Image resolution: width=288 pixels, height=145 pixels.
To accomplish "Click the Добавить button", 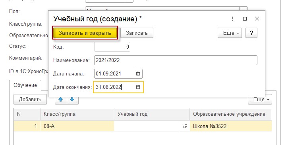I will (30, 100).
